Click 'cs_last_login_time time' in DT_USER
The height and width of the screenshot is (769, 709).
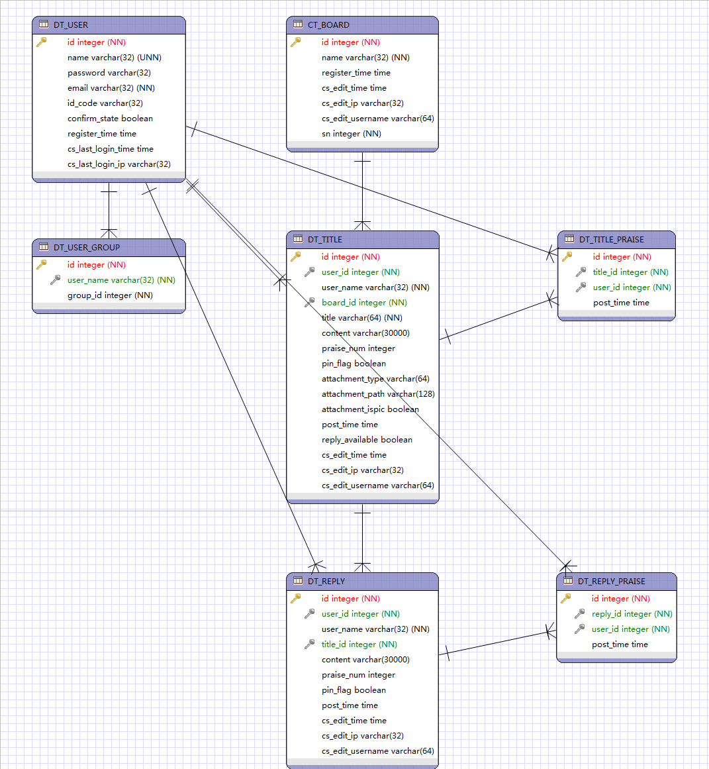pos(111,148)
